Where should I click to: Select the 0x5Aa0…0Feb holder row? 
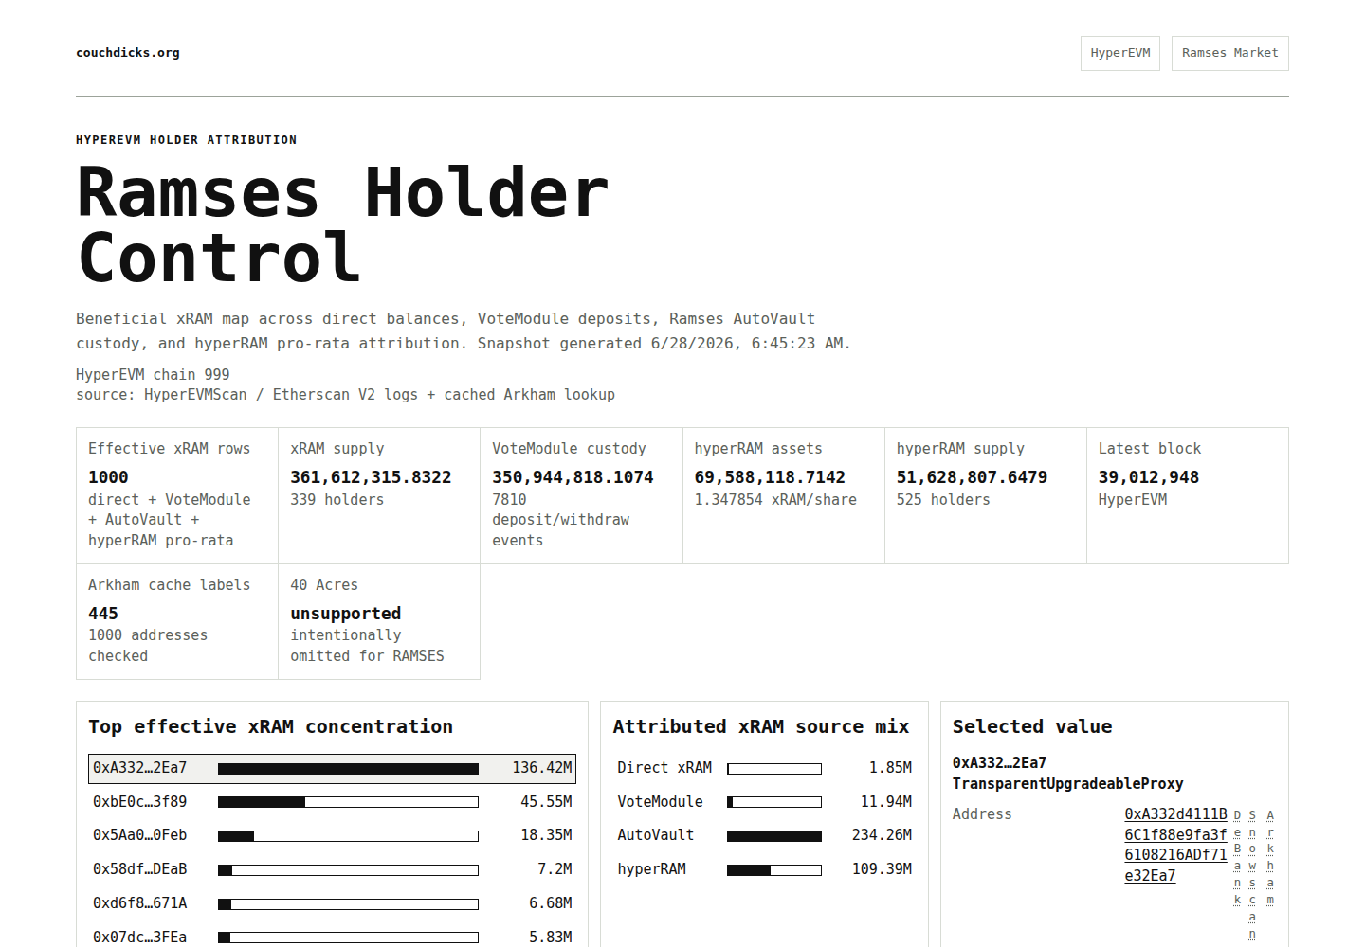pos(332,835)
